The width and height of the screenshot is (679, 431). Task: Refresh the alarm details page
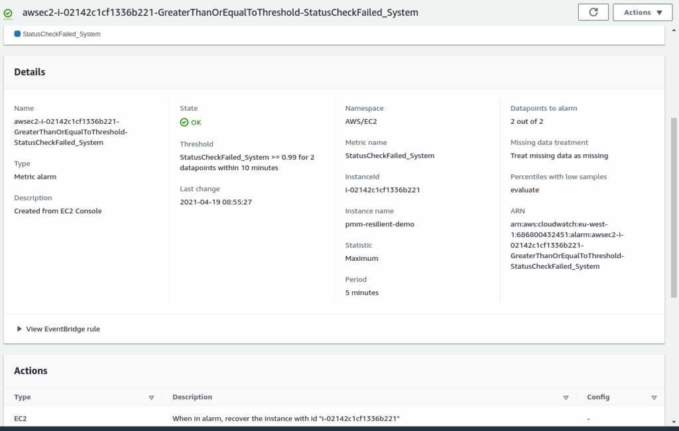coord(593,11)
